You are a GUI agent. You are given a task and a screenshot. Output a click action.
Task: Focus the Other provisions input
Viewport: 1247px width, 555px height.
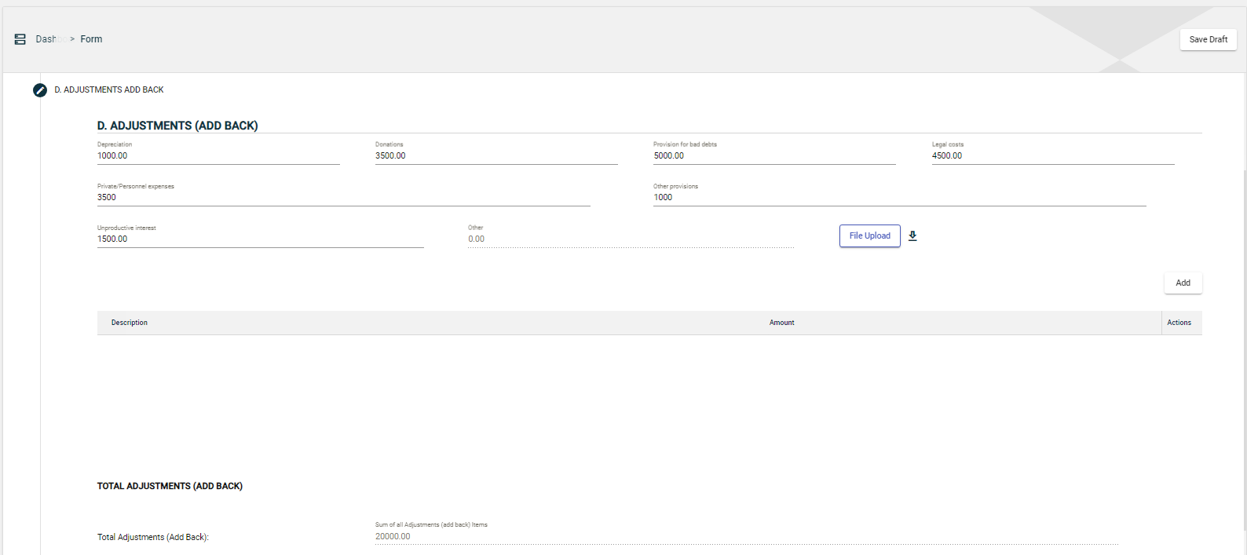pyautogui.click(x=899, y=198)
